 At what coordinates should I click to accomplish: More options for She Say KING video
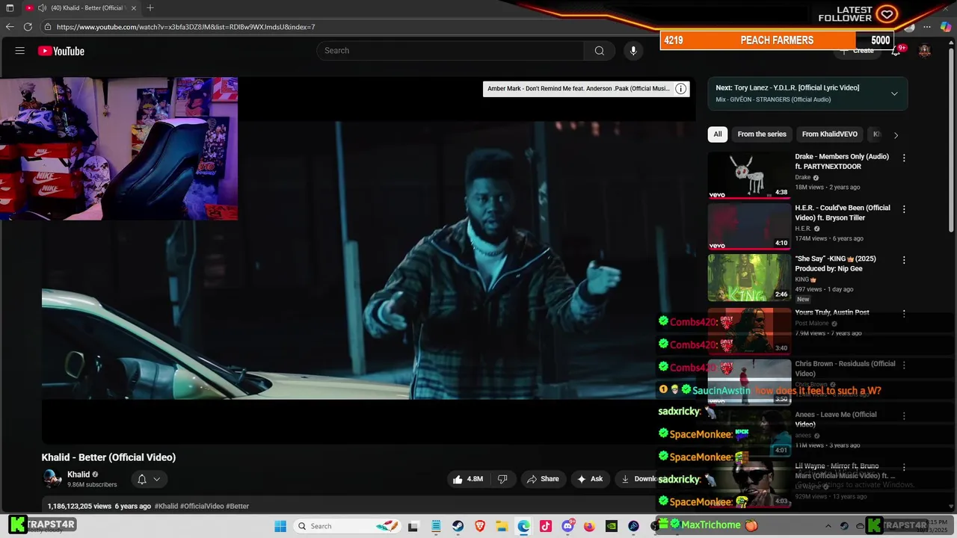[x=904, y=260]
